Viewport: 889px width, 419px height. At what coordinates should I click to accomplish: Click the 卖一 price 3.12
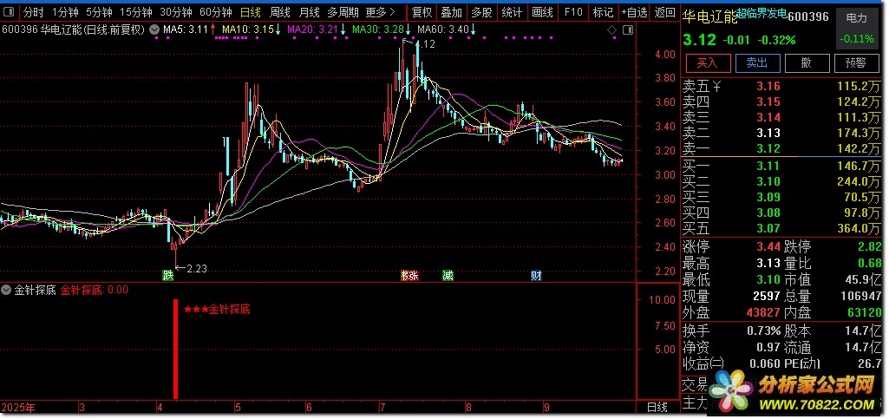770,149
